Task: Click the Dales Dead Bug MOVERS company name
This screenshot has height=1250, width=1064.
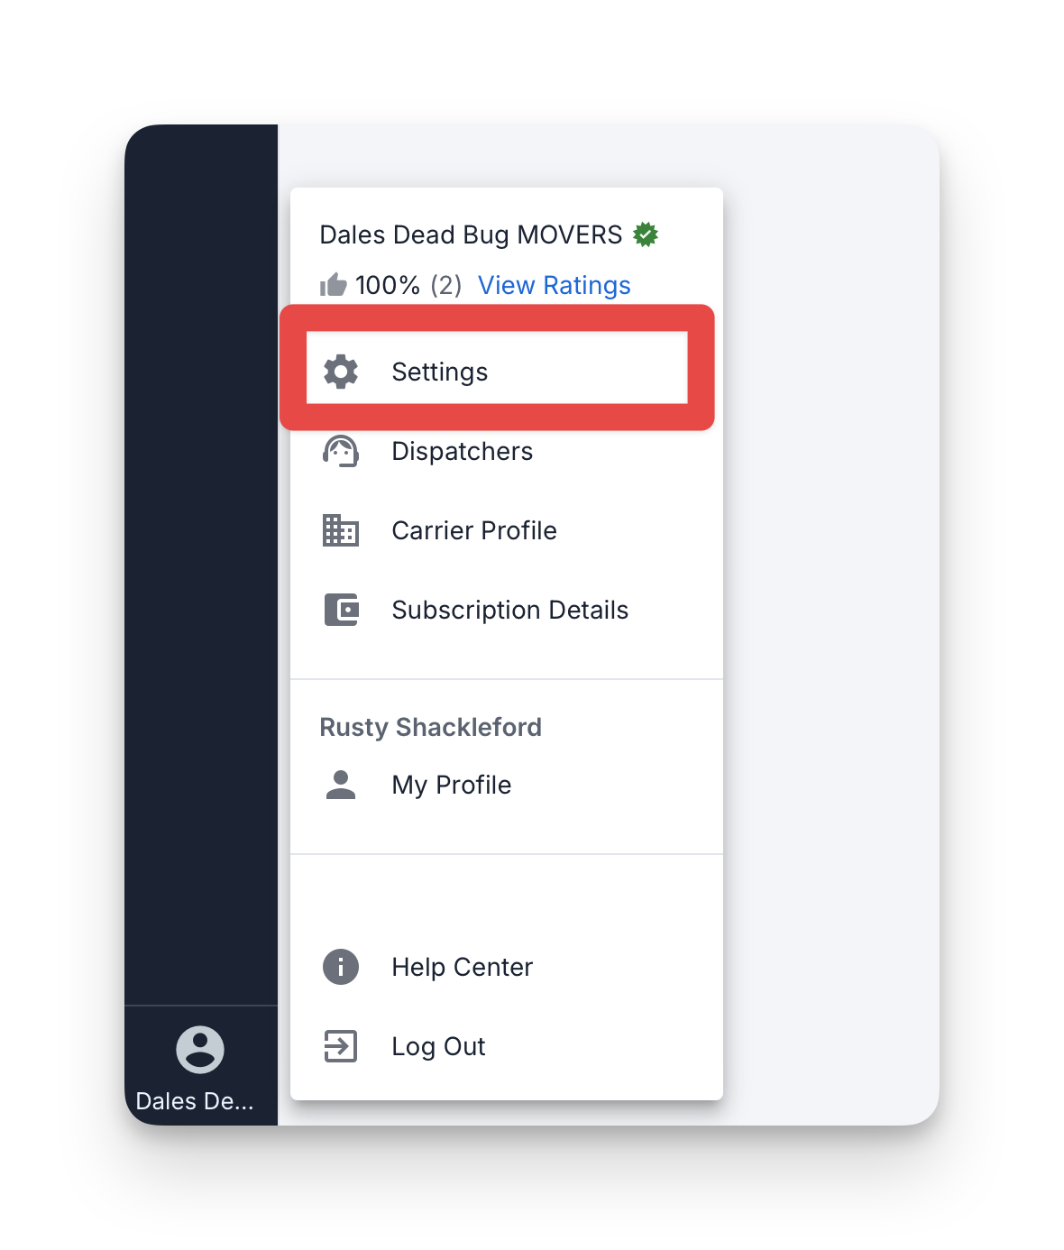Action: point(472,234)
